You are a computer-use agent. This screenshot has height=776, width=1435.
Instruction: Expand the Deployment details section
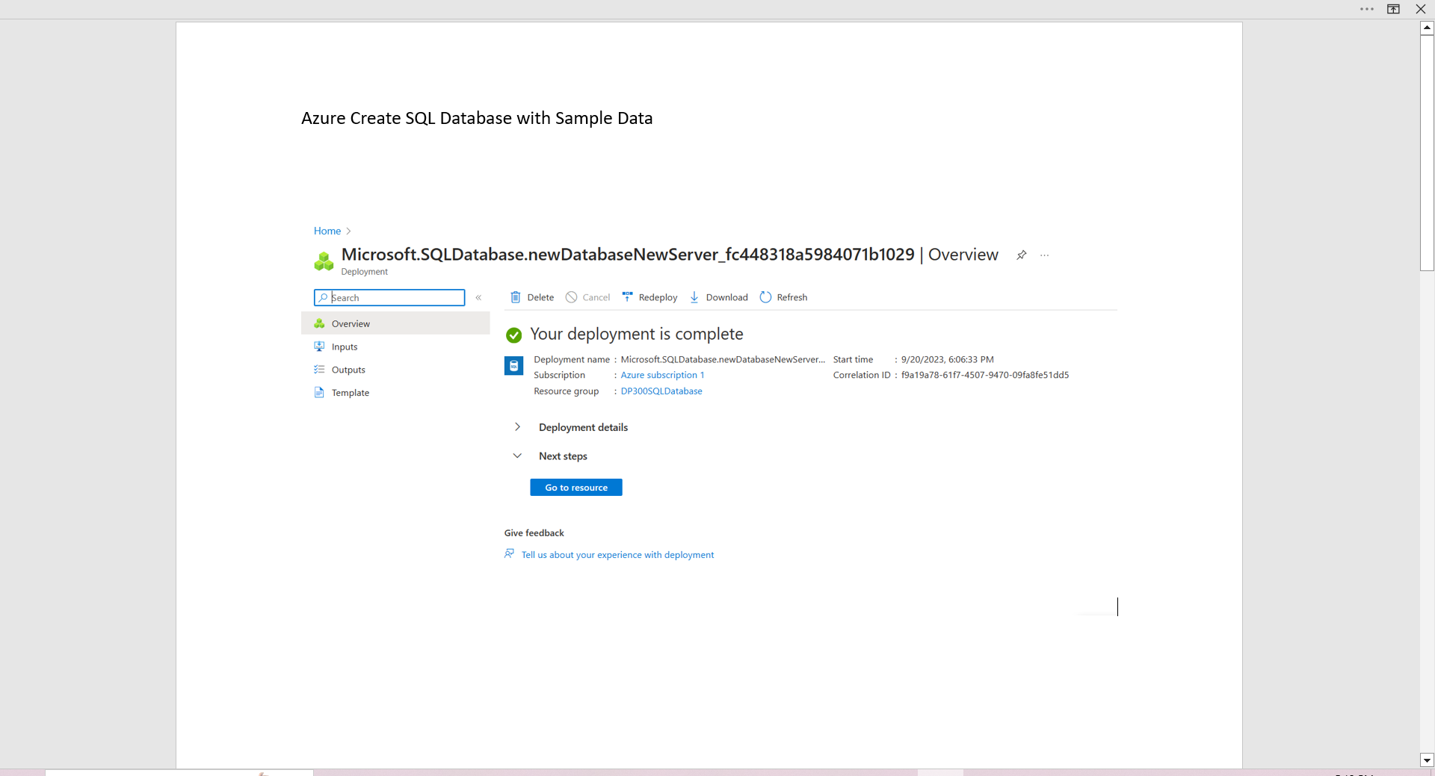pyautogui.click(x=517, y=427)
